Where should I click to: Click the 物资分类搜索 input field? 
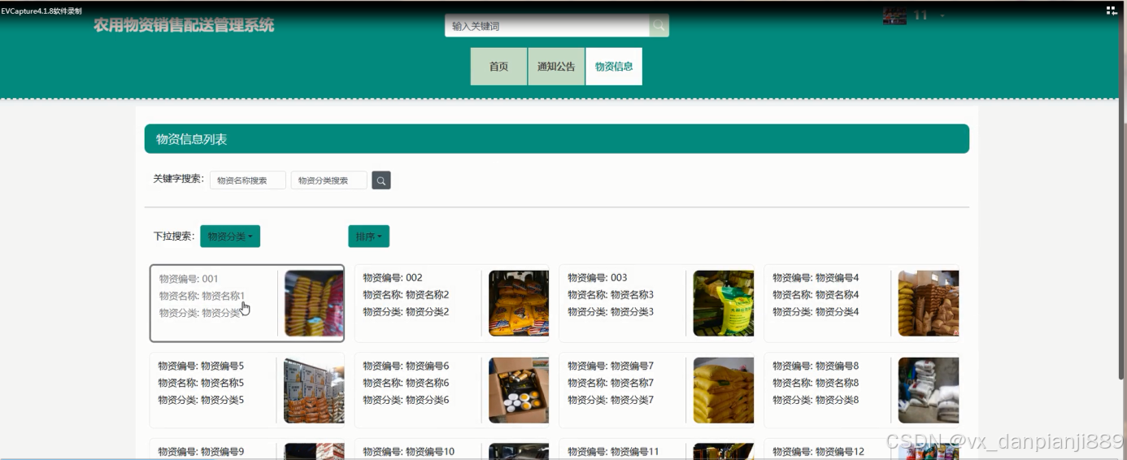click(x=329, y=180)
